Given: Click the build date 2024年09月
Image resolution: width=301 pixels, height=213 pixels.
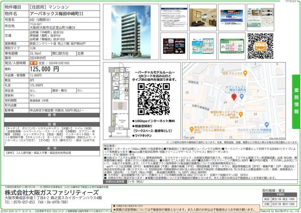Looking at the screenshot, I should [x=38, y=58].
